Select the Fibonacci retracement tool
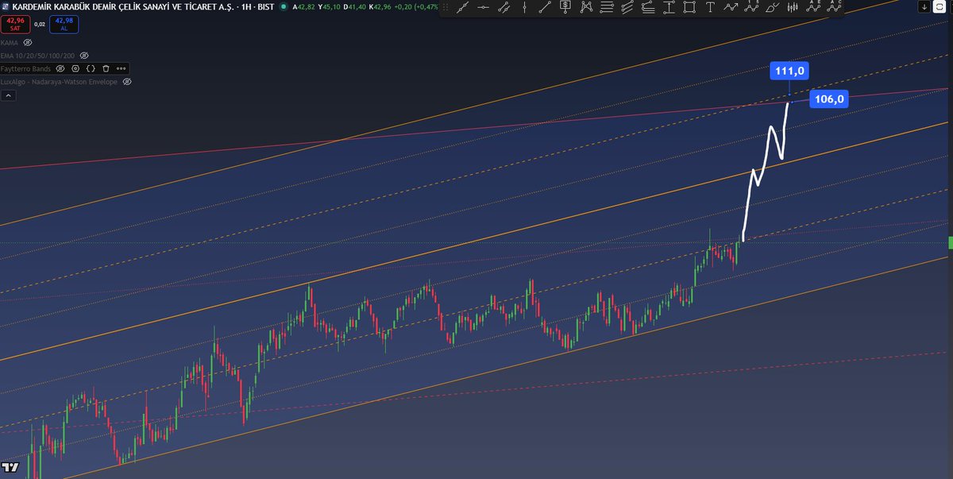Screen dimensions: 953x479 tap(607, 6)
